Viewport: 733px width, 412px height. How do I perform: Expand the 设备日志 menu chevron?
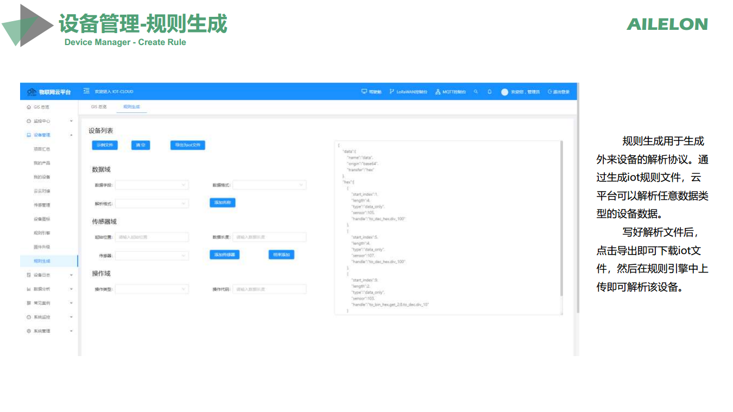tap(71, 275)
